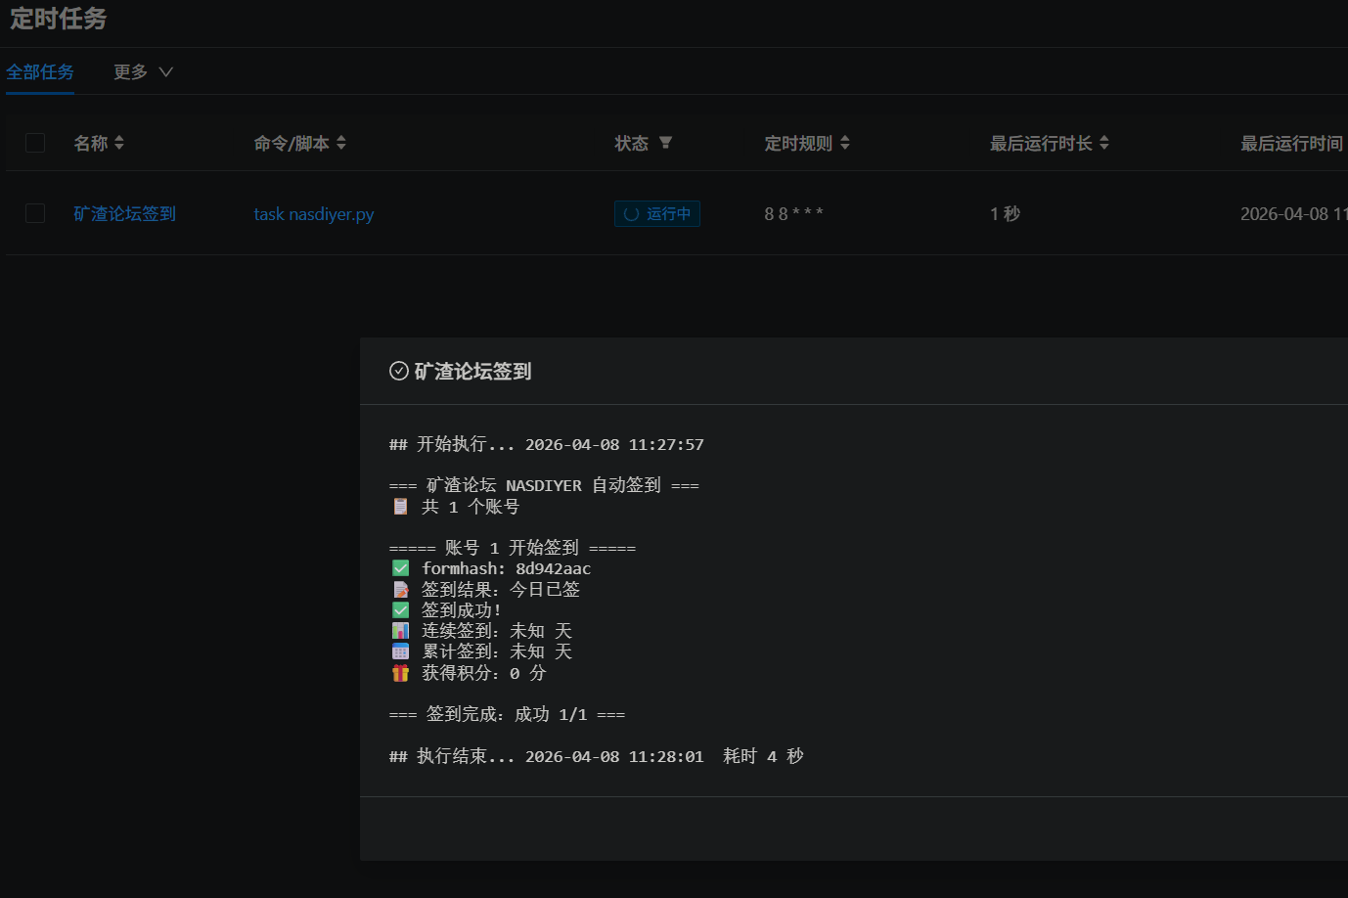Expand the 更多 dropdown menu
Viewport: 1348px width, 898px height.
click(x=143, y=72)
